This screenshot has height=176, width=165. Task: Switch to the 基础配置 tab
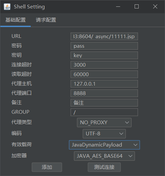click(x=16, y=20)
